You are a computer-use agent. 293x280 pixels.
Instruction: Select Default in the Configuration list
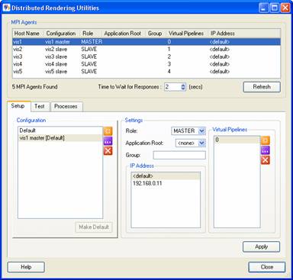60,130
